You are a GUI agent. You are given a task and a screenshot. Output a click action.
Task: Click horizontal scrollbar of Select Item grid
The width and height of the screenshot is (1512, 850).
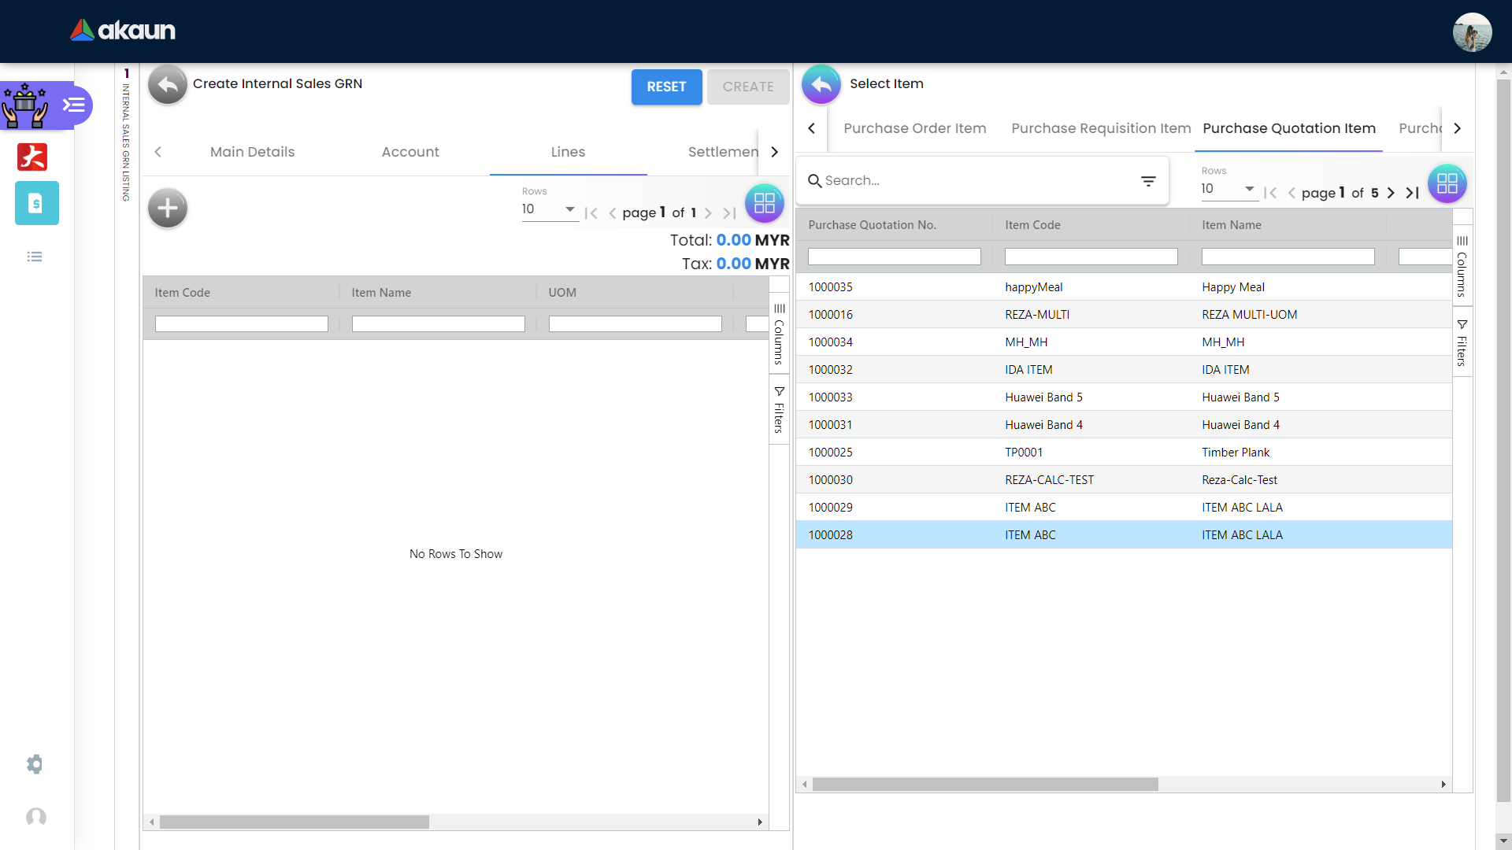[984, 784]
